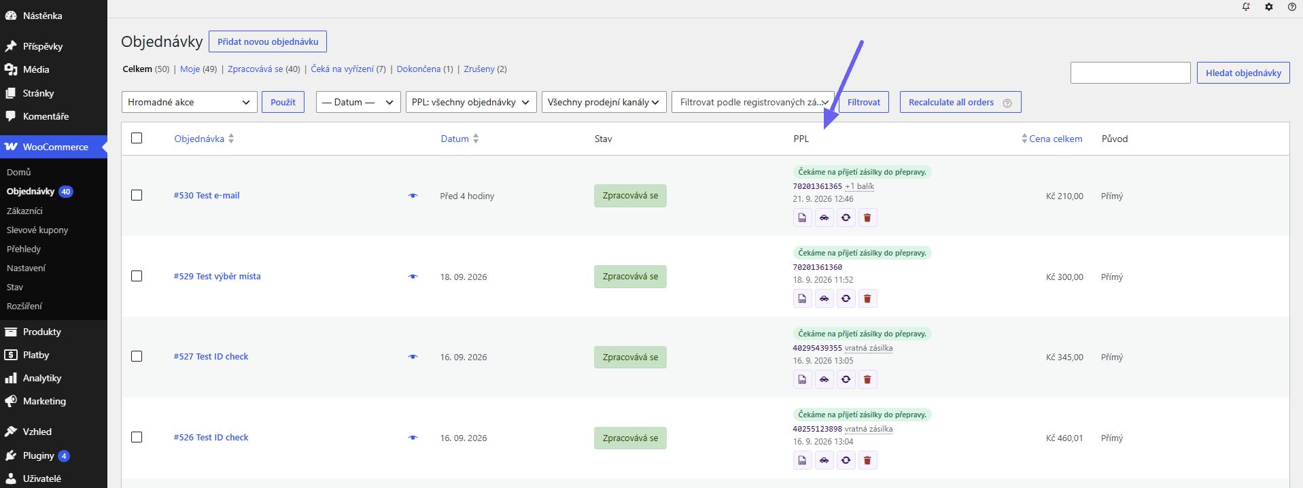Open the help question mark icon in top bar

click(1292, 7)
